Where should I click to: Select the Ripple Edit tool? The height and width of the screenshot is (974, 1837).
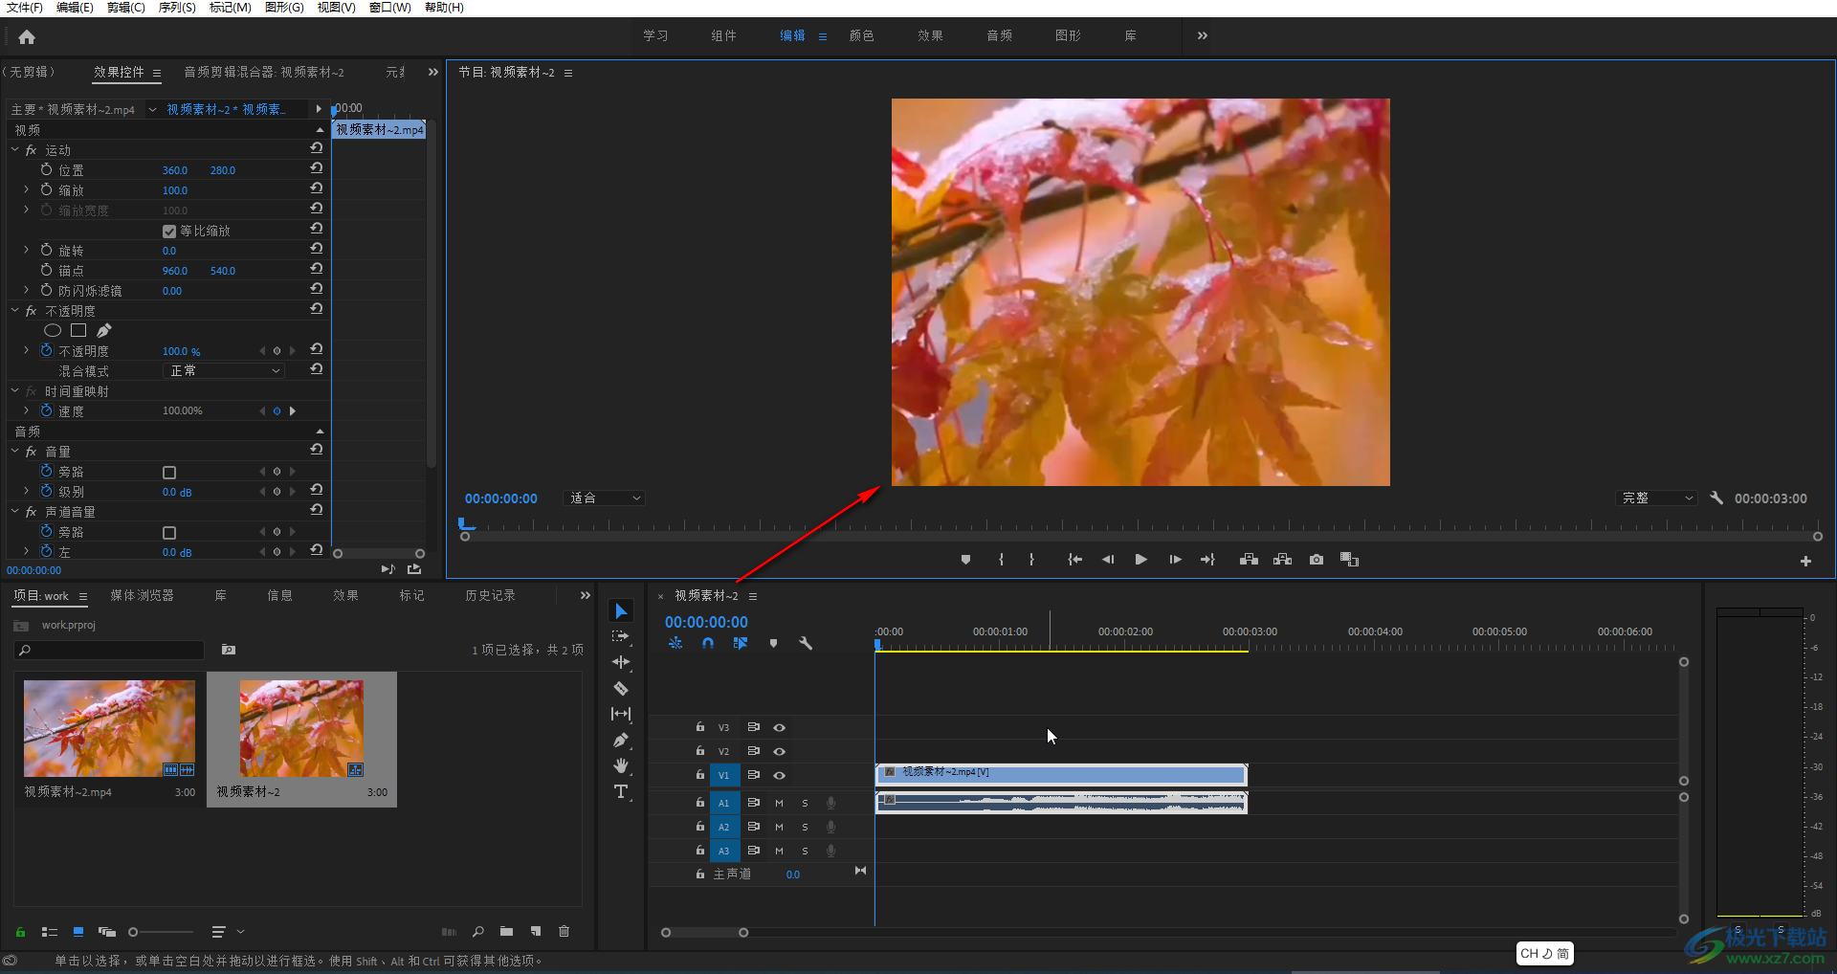coord(621,662)
